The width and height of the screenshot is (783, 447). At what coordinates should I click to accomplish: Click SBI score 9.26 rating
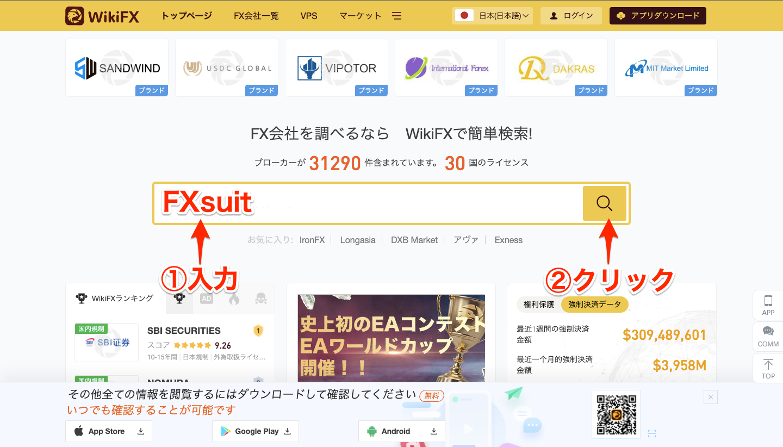click(223, 345)
